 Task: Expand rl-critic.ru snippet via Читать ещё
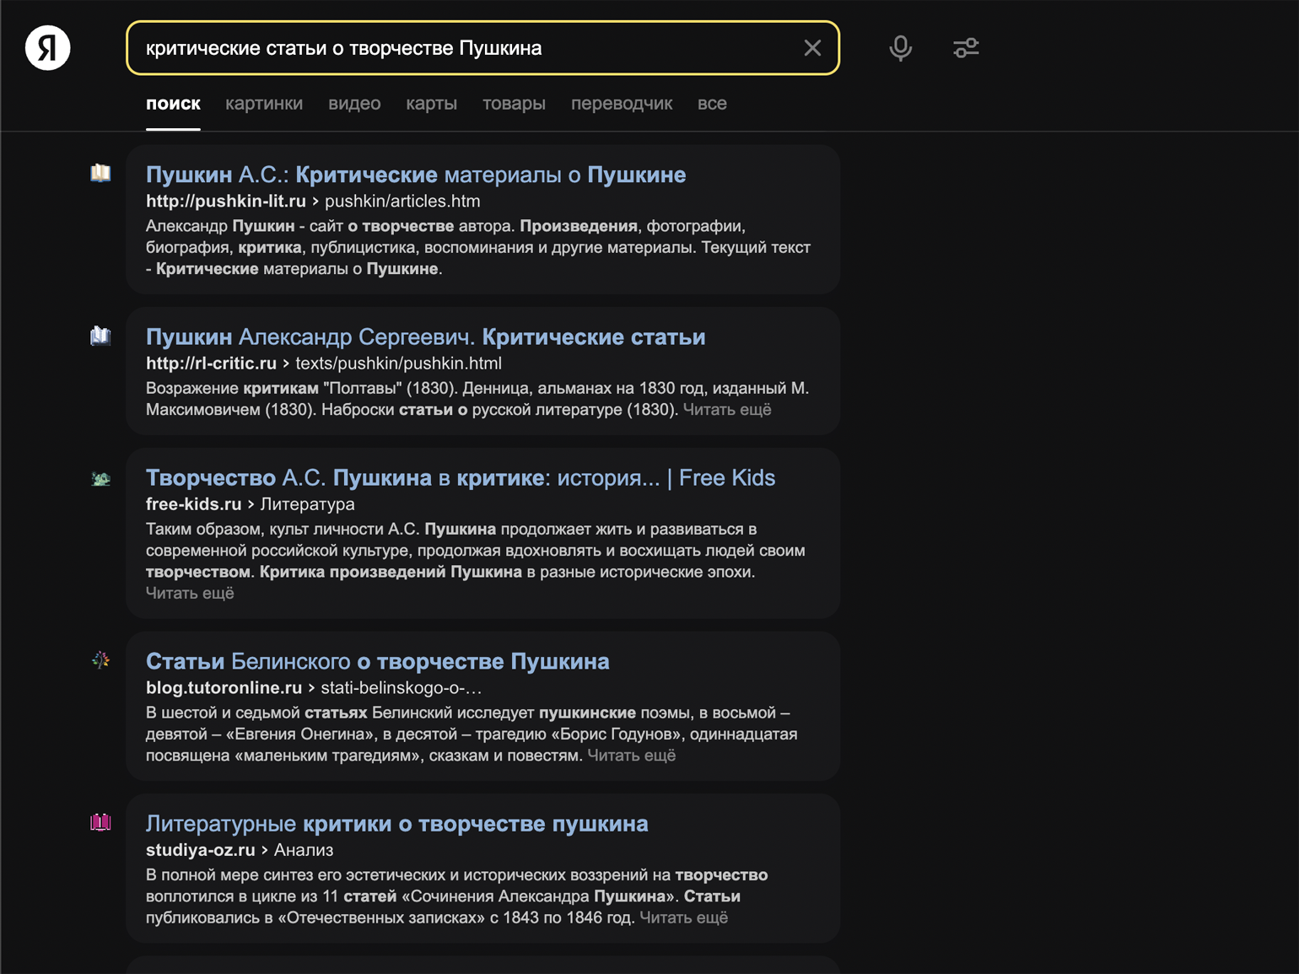726,410
